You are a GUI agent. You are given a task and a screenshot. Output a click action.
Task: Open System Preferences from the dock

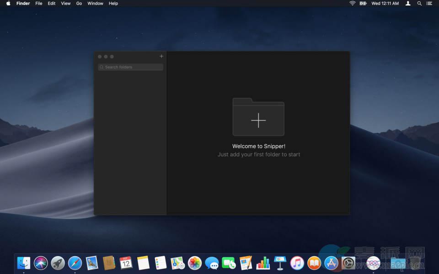click(x=348, y=263)
